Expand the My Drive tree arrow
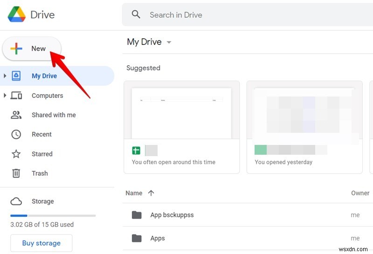 click(x=5, y=76)
